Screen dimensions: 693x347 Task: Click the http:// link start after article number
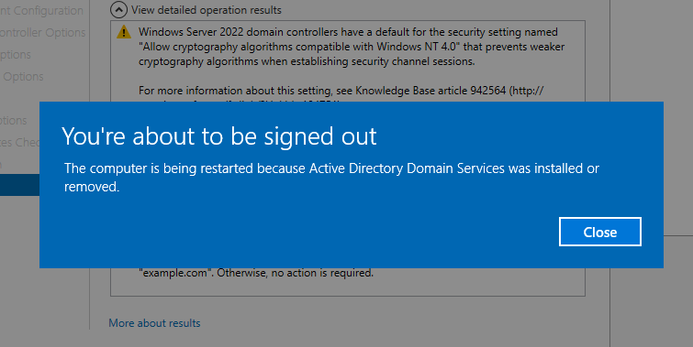[527, 91]
